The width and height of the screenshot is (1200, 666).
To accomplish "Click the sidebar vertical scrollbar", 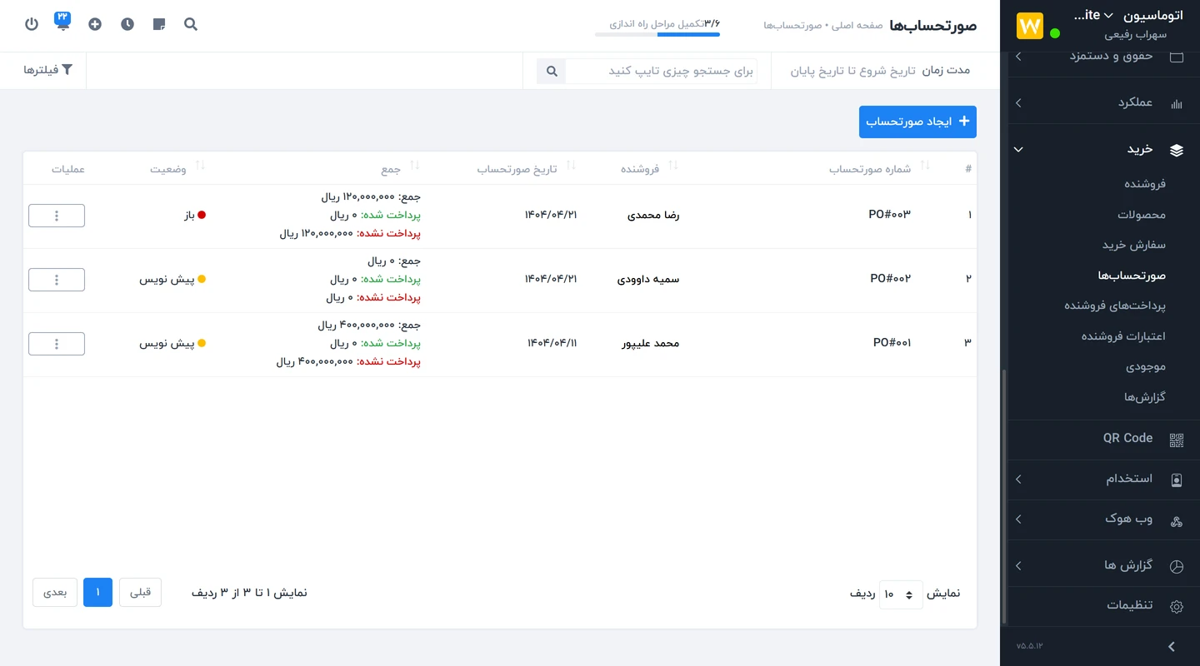I will 1004,496.
